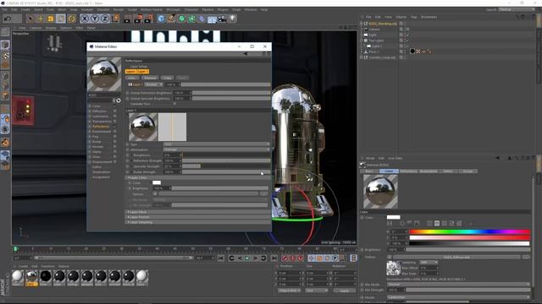Image resolution: width=542 pixels, height=304 pixels.
Task: Open the texture Sampling dropdown
Action: 429,263
